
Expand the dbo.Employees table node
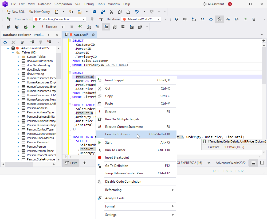(18, 70)
